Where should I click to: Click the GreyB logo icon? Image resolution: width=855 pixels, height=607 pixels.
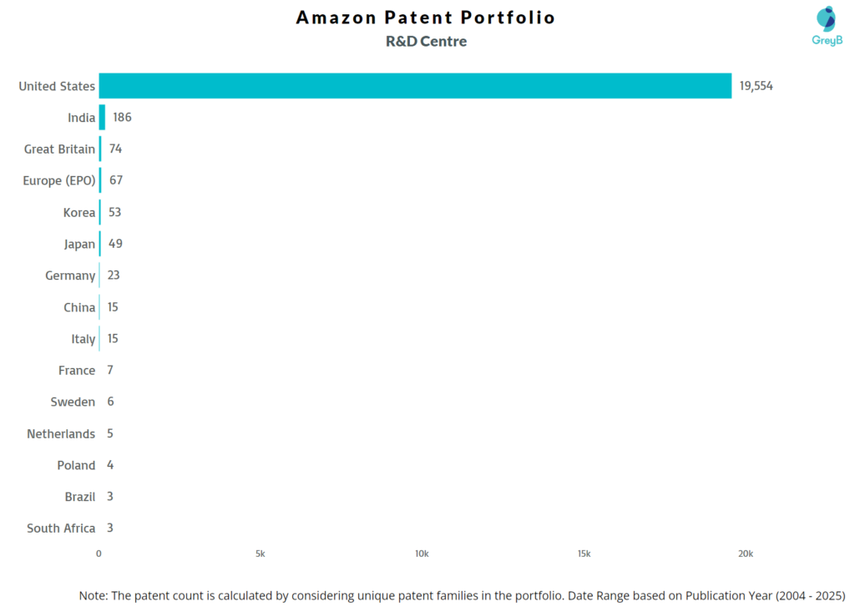[x=827, y=20]
